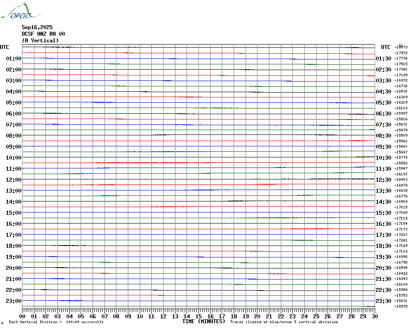
Task: Click minute 00 on the time axis
Action: (22, 316)
